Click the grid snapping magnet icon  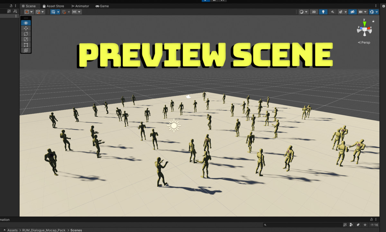64,12
